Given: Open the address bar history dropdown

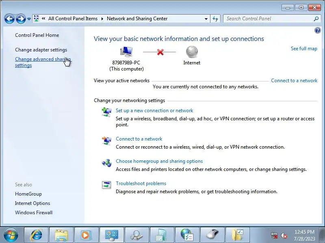Looking at the screenshot, I should point(206,19).
